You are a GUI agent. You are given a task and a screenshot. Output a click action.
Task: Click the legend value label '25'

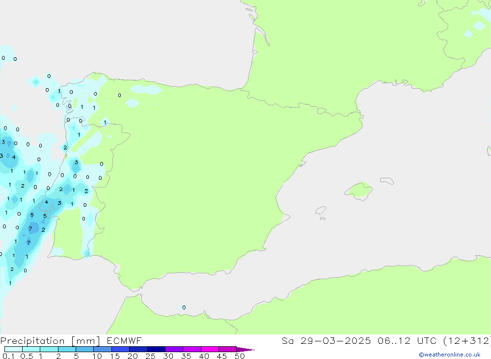(x=151, y=356)
